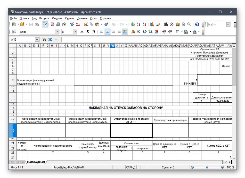This screenshot has height=178, width=245.
Task: Open Find & Replace binoculars icon
Action: (x=166, y=24)
